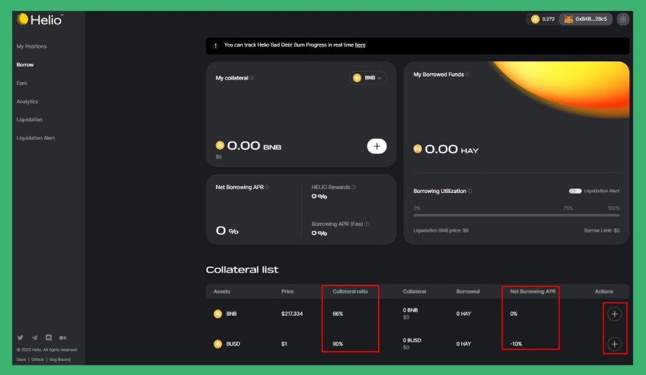The height and width of the screenshot is (375, 646).
Task: Click the MetaMask wallet address 0xB4B...28c5
Action: pyautogui.click(x=585, y=19)
